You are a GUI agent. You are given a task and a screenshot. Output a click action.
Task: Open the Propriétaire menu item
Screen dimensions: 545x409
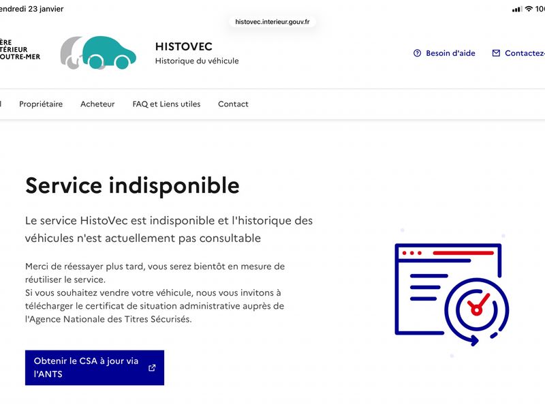41,104
